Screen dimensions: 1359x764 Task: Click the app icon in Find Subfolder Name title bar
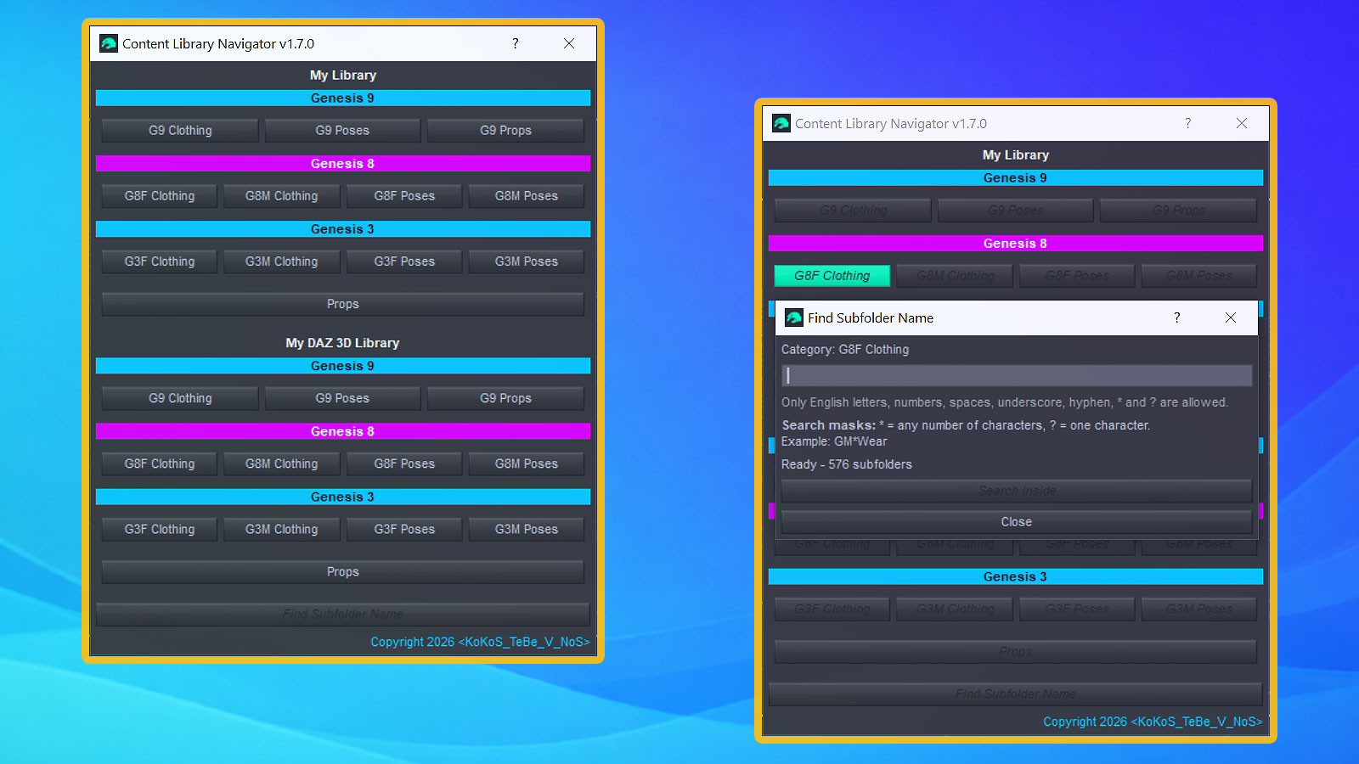pos(794,317)
